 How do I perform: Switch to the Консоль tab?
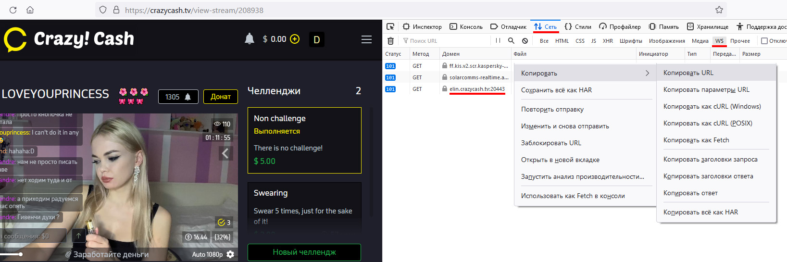(466, 26)
